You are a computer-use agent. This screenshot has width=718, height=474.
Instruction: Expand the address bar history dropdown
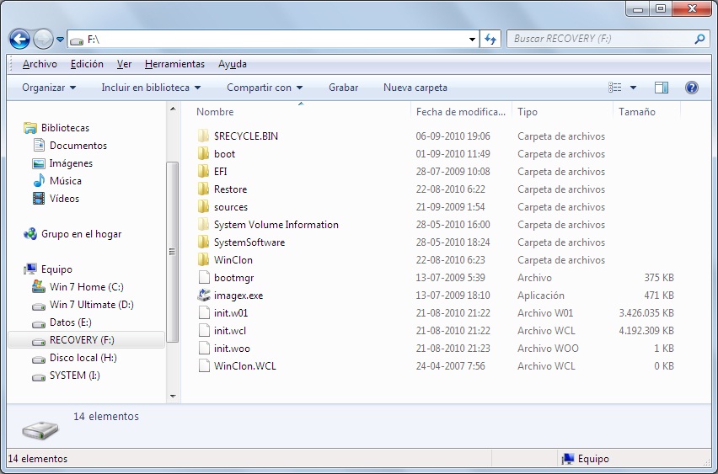(x=472, y=40)
